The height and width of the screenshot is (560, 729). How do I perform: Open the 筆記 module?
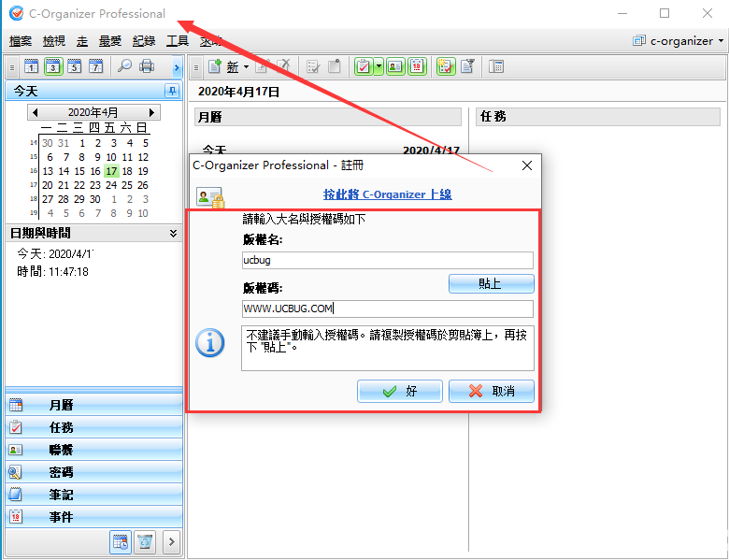tap(93, 495)
